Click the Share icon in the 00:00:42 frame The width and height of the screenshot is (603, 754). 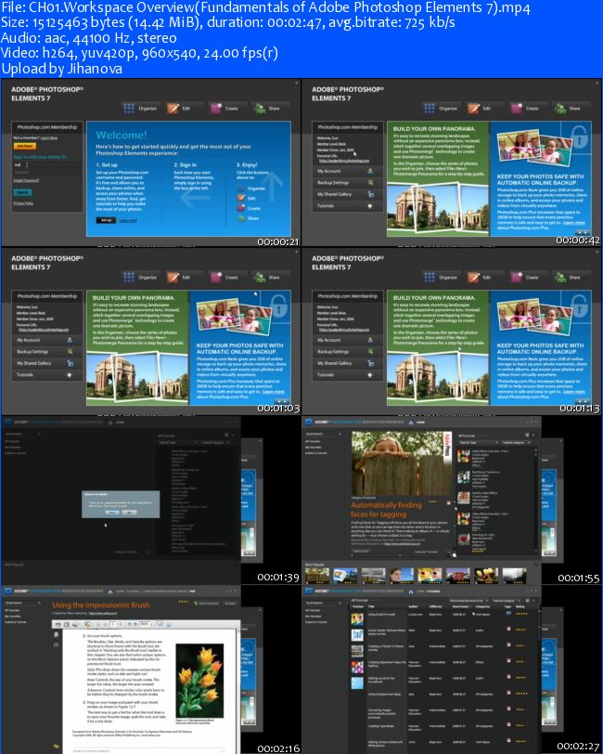560,109
